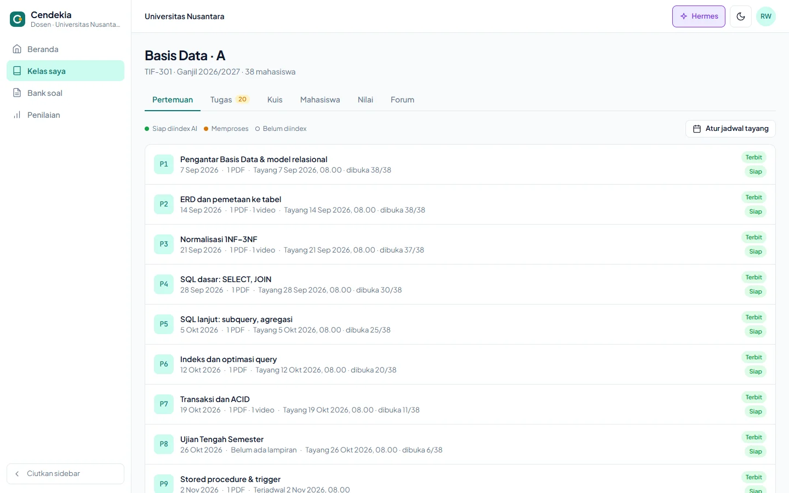Click the P4 session badge
789x493 pixels.
[x=164, y=284]
